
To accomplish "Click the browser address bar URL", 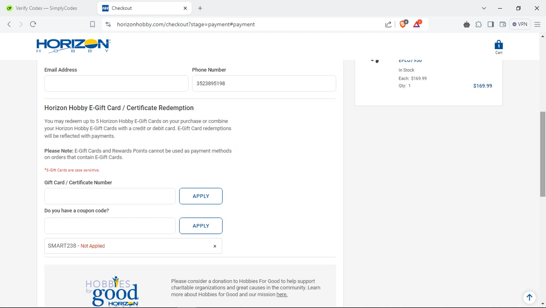I will [186, 24].
